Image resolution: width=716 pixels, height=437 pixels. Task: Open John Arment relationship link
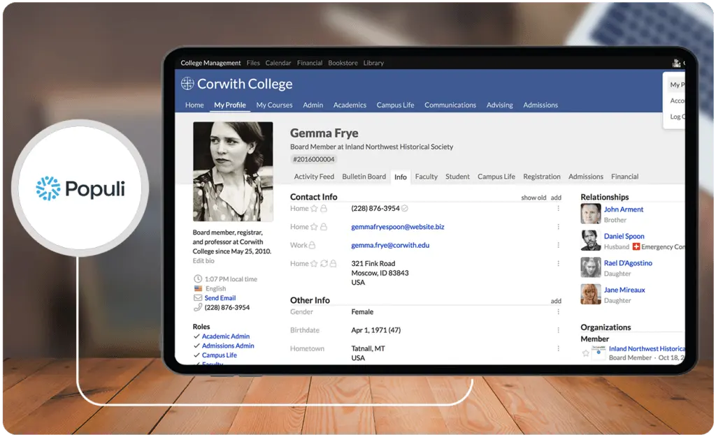[x=623, y=209]
